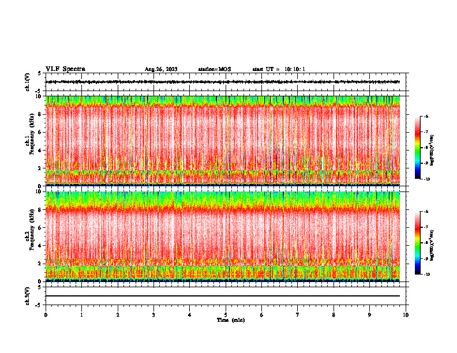Click the "8" tick label on Time axis
The height and width of the screenshot is (353, 457).
334,315
